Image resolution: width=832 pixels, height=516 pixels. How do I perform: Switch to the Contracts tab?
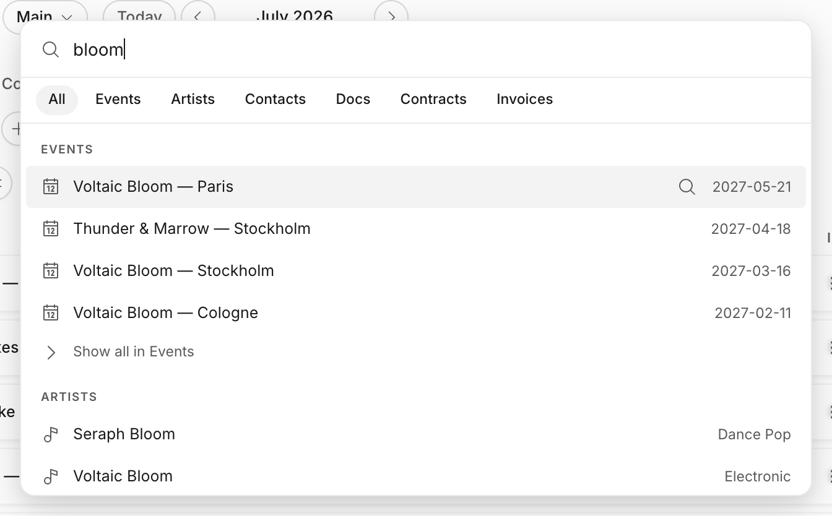[x=433, y=100]
